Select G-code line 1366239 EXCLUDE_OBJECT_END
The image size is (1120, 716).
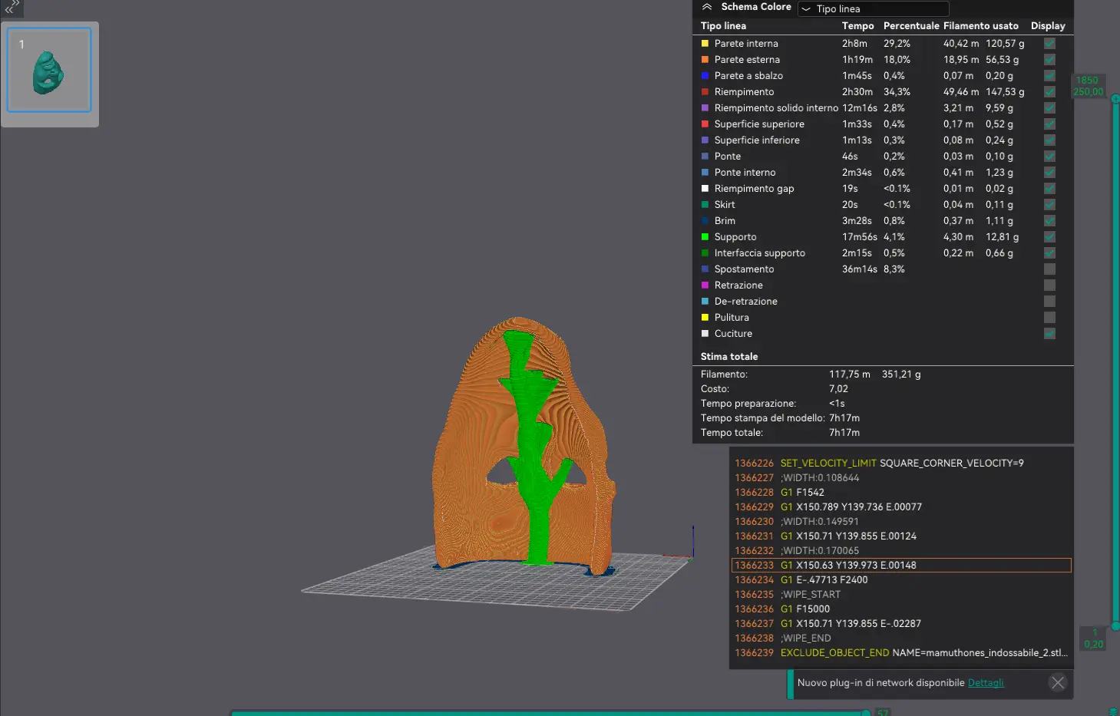click(x=901, y=653)
